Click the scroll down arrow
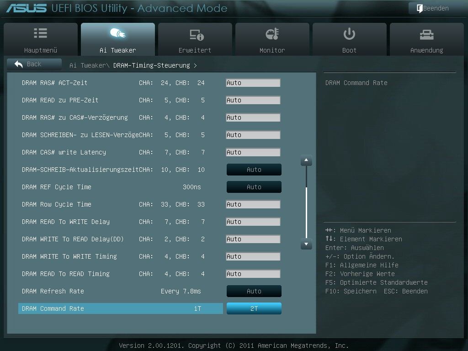This screenshot has width=468, height=351. (306, 244)
